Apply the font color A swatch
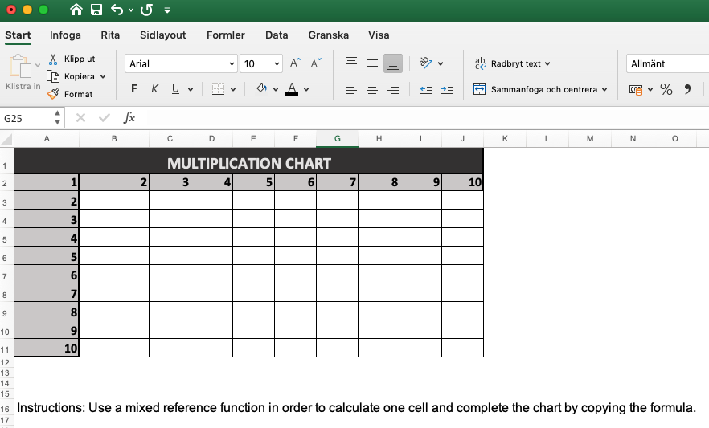The width and height of the screenshot is (709, 428). point(292,89)
